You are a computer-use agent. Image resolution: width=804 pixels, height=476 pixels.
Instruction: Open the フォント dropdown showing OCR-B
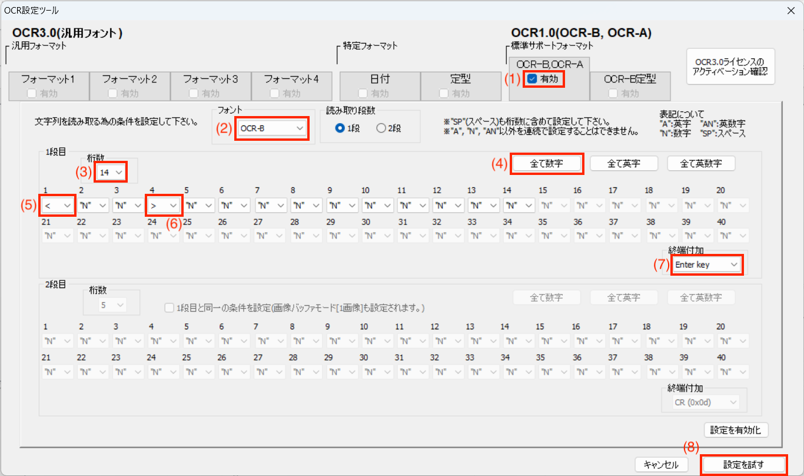[x=272, y=128]
